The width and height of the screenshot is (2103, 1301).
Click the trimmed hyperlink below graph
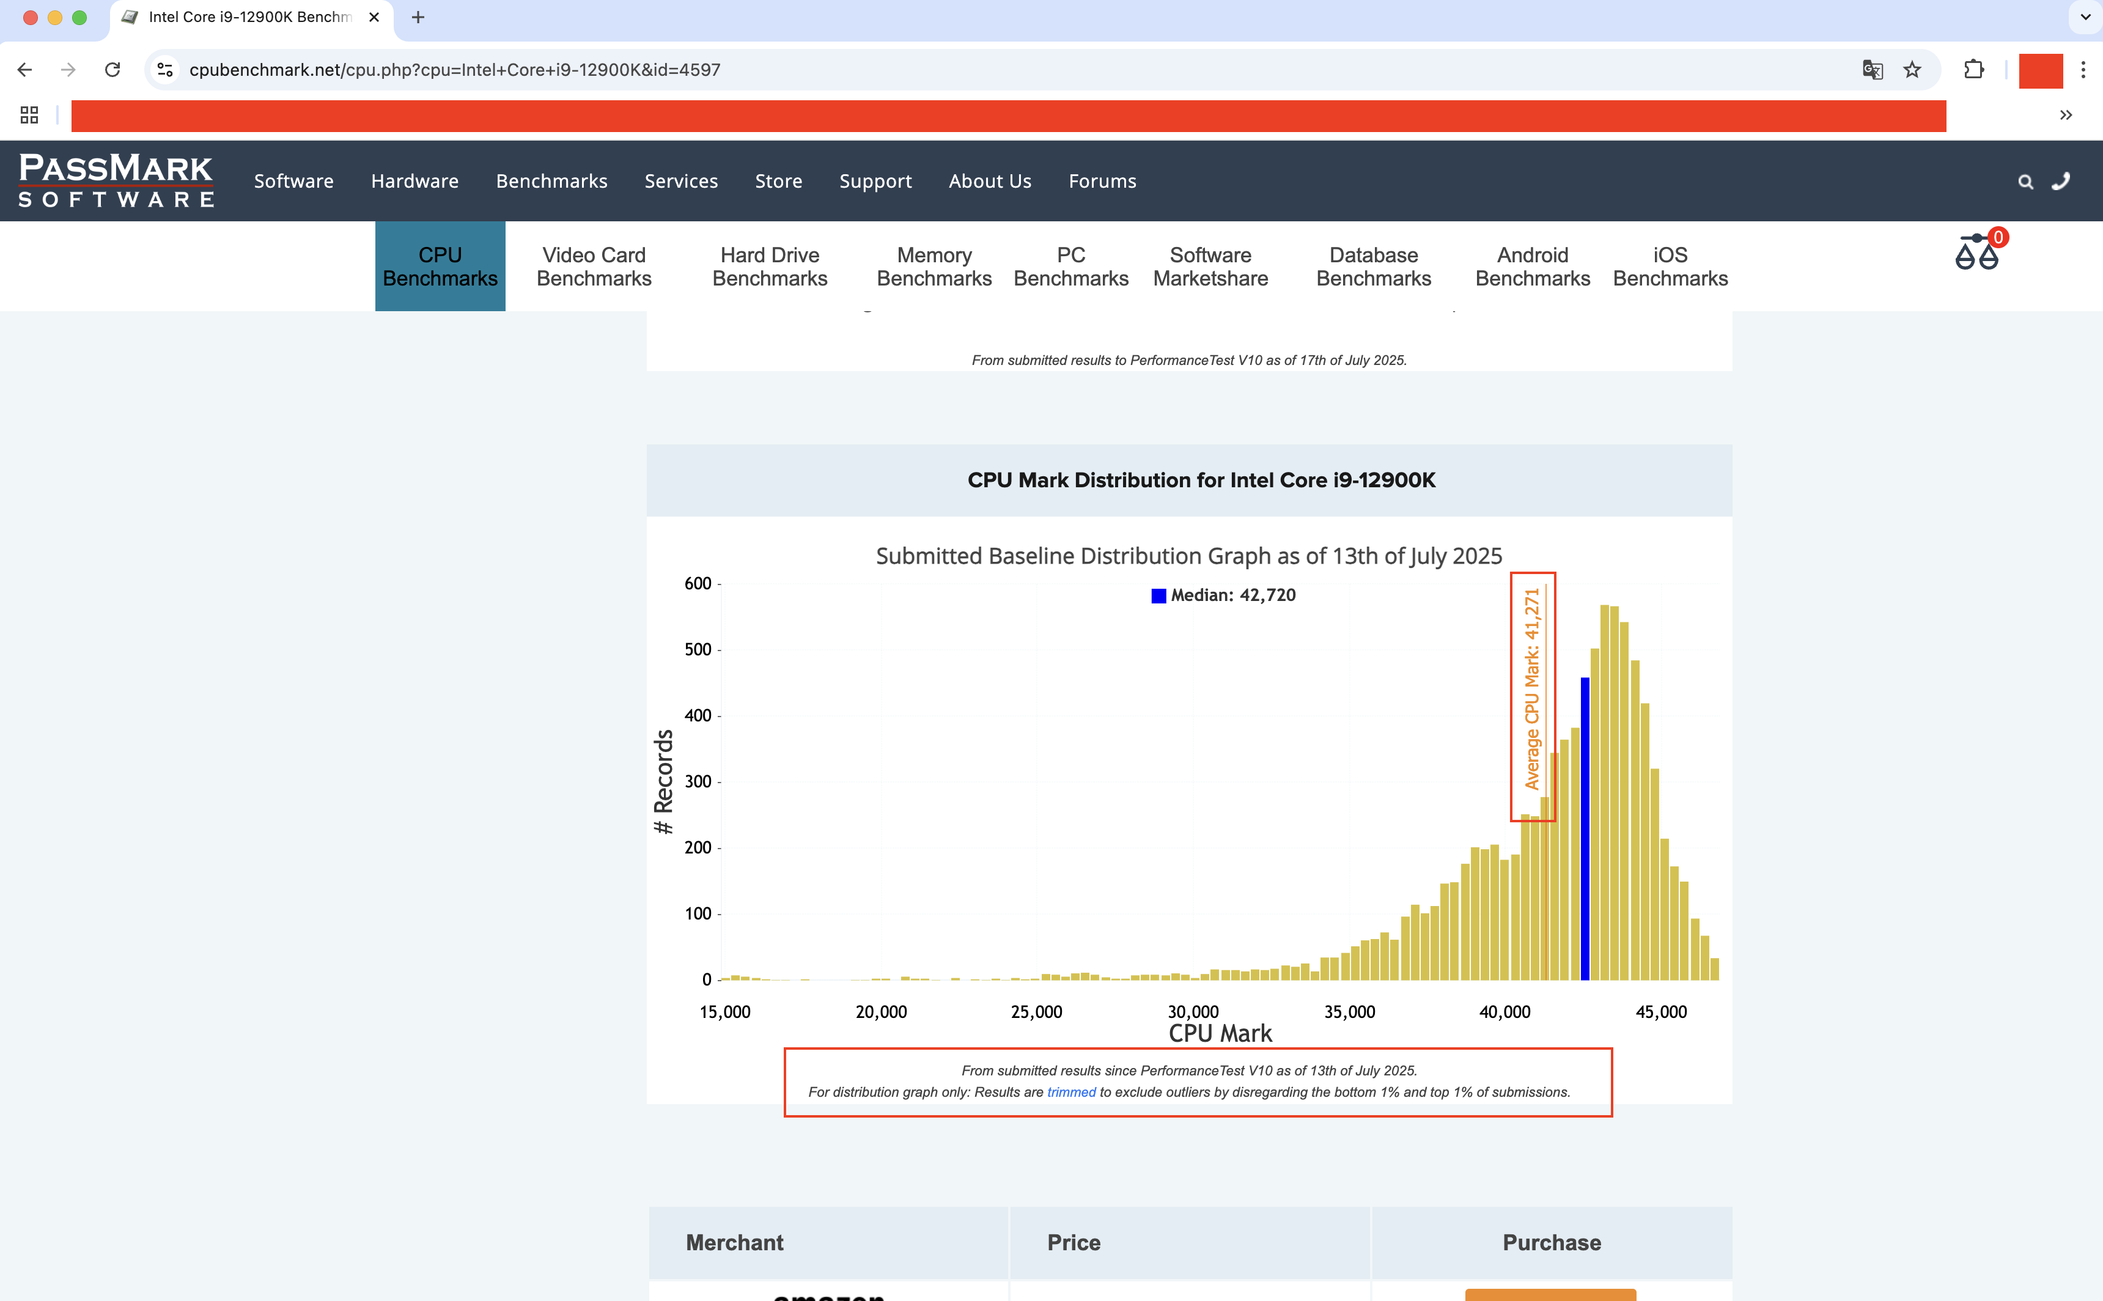1071,1092
